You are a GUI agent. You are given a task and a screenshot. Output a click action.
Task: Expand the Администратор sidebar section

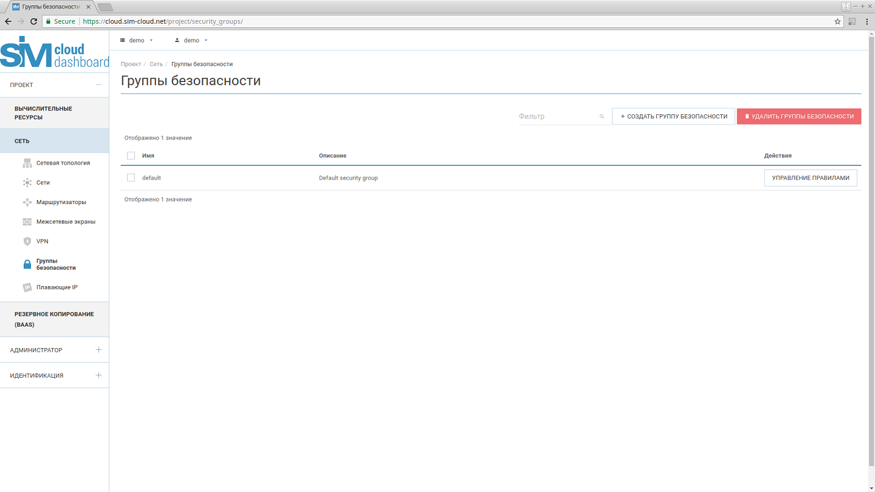98,350
